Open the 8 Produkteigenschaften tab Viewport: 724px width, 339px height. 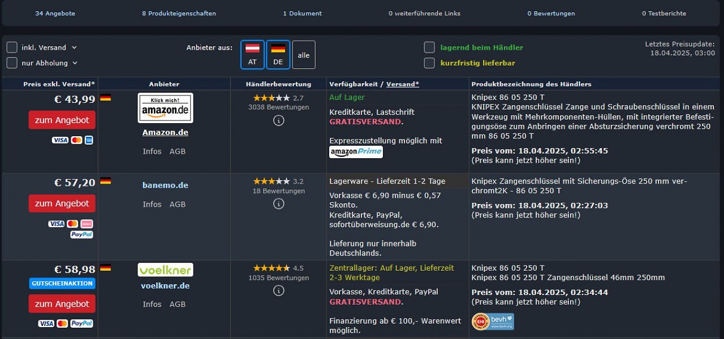tap(179, 14)
